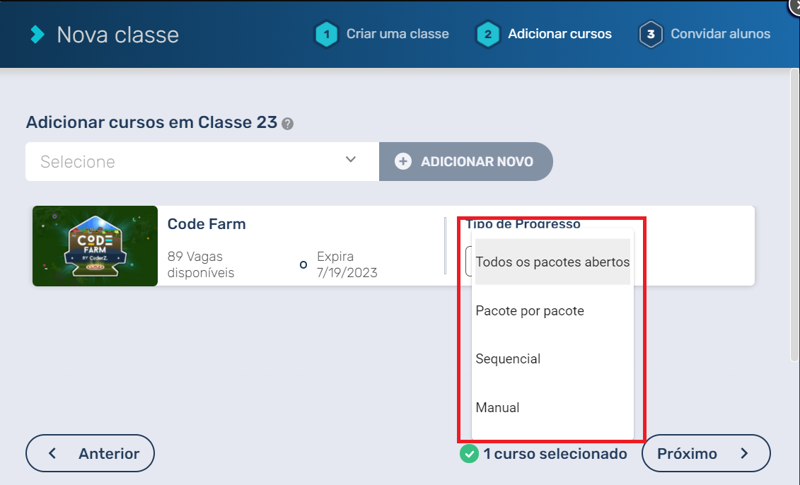The image size is (800, 485).
Task: Pick Sequencial from the progress list
Action: click(508, 359)
